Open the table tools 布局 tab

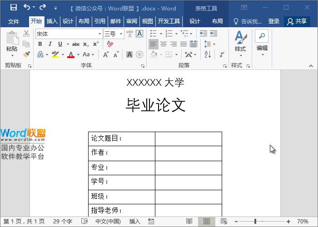click(218, 21)
